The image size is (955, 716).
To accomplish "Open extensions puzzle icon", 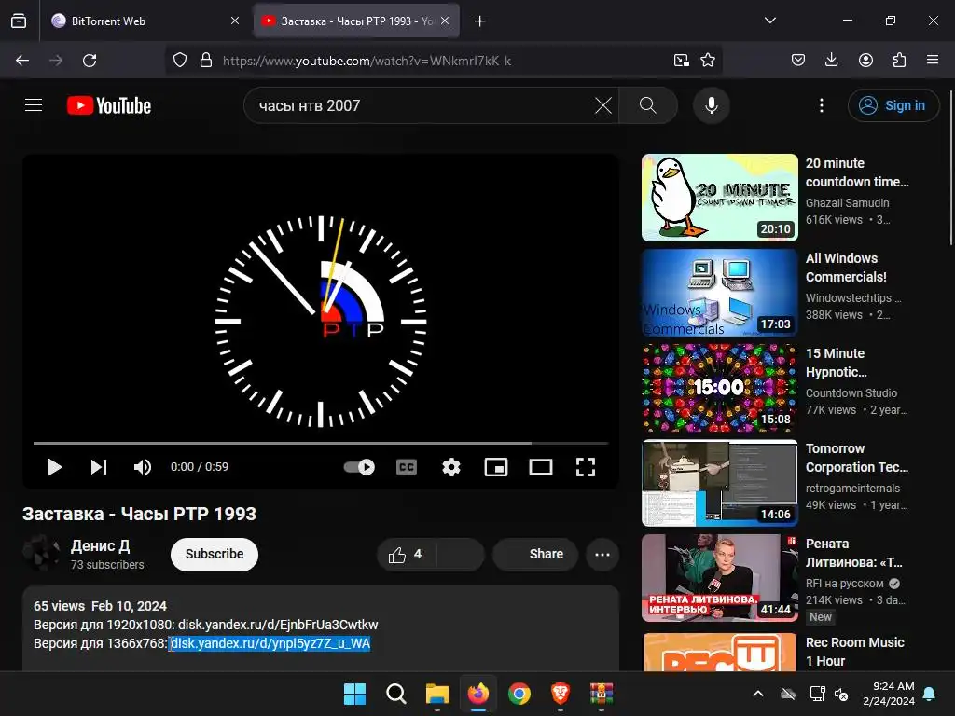I will point(900,60).
